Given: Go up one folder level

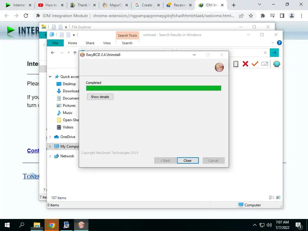Looking at the screenshot, I should 75,53.
